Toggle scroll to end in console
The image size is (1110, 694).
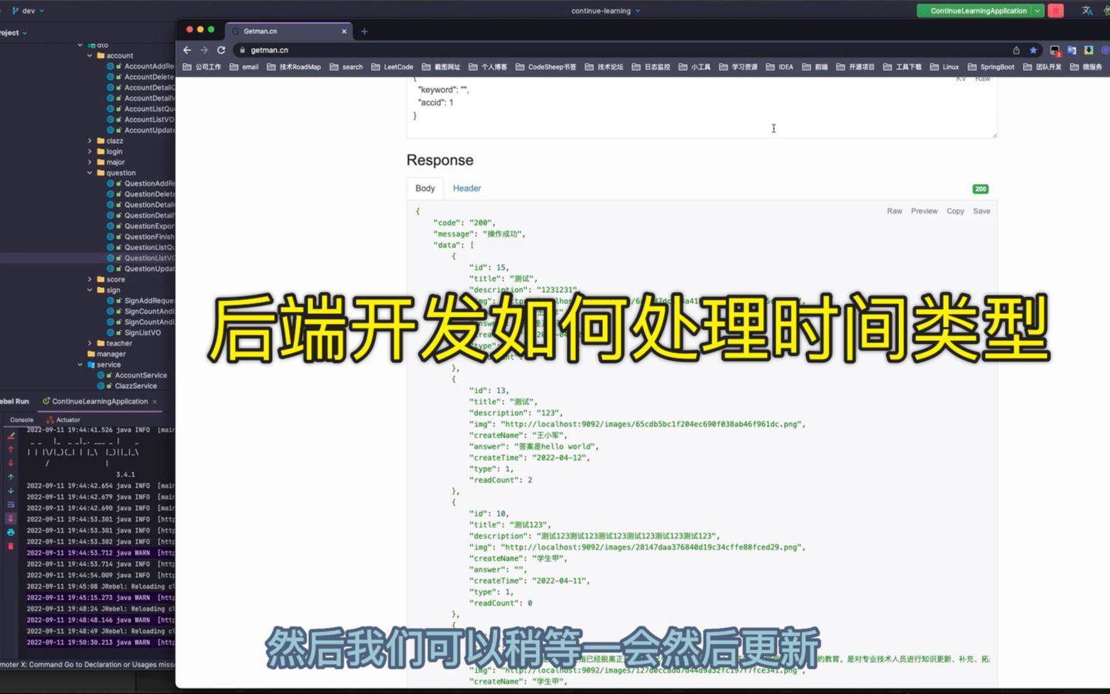11,519
